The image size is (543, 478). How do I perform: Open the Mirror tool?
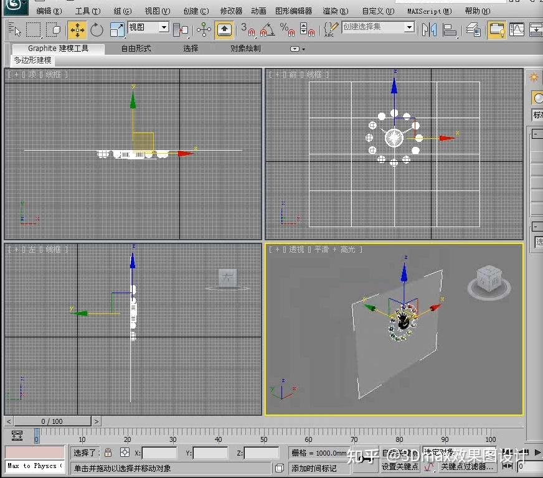[x=428, y=28]
